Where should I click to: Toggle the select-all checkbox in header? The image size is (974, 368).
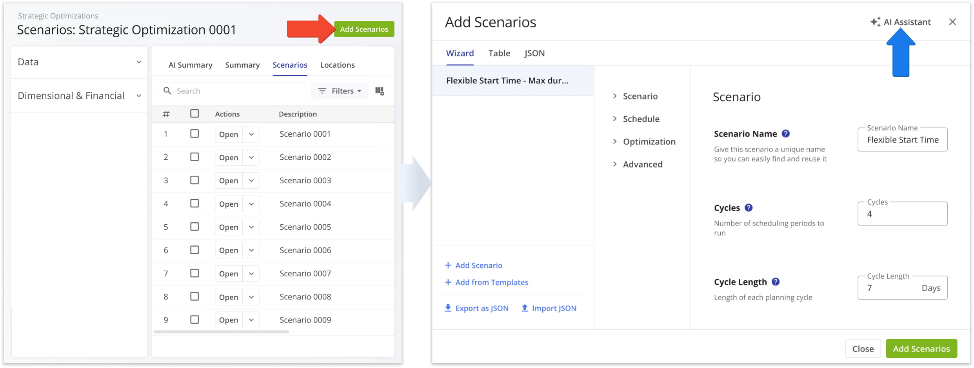point(194,114)
